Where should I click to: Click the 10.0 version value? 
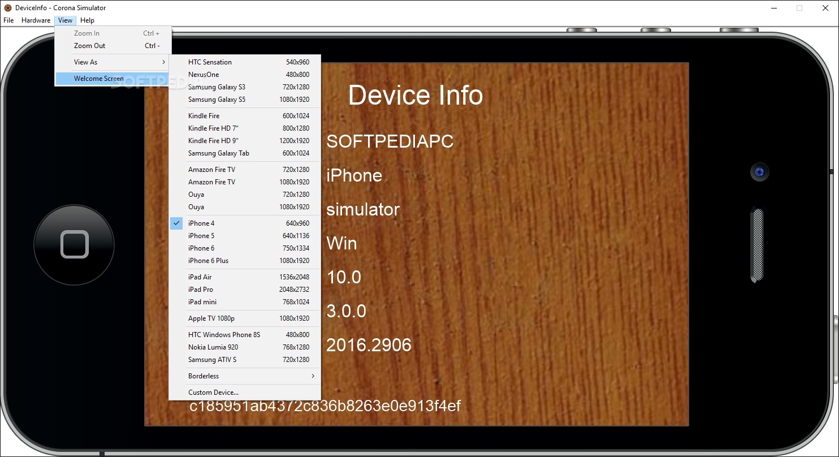pyautogui.click(x=344, y=277)
